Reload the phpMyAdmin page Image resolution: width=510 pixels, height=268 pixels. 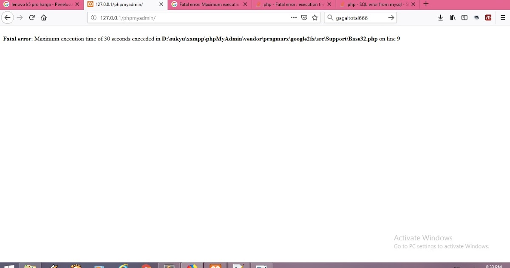pos(31,17)
